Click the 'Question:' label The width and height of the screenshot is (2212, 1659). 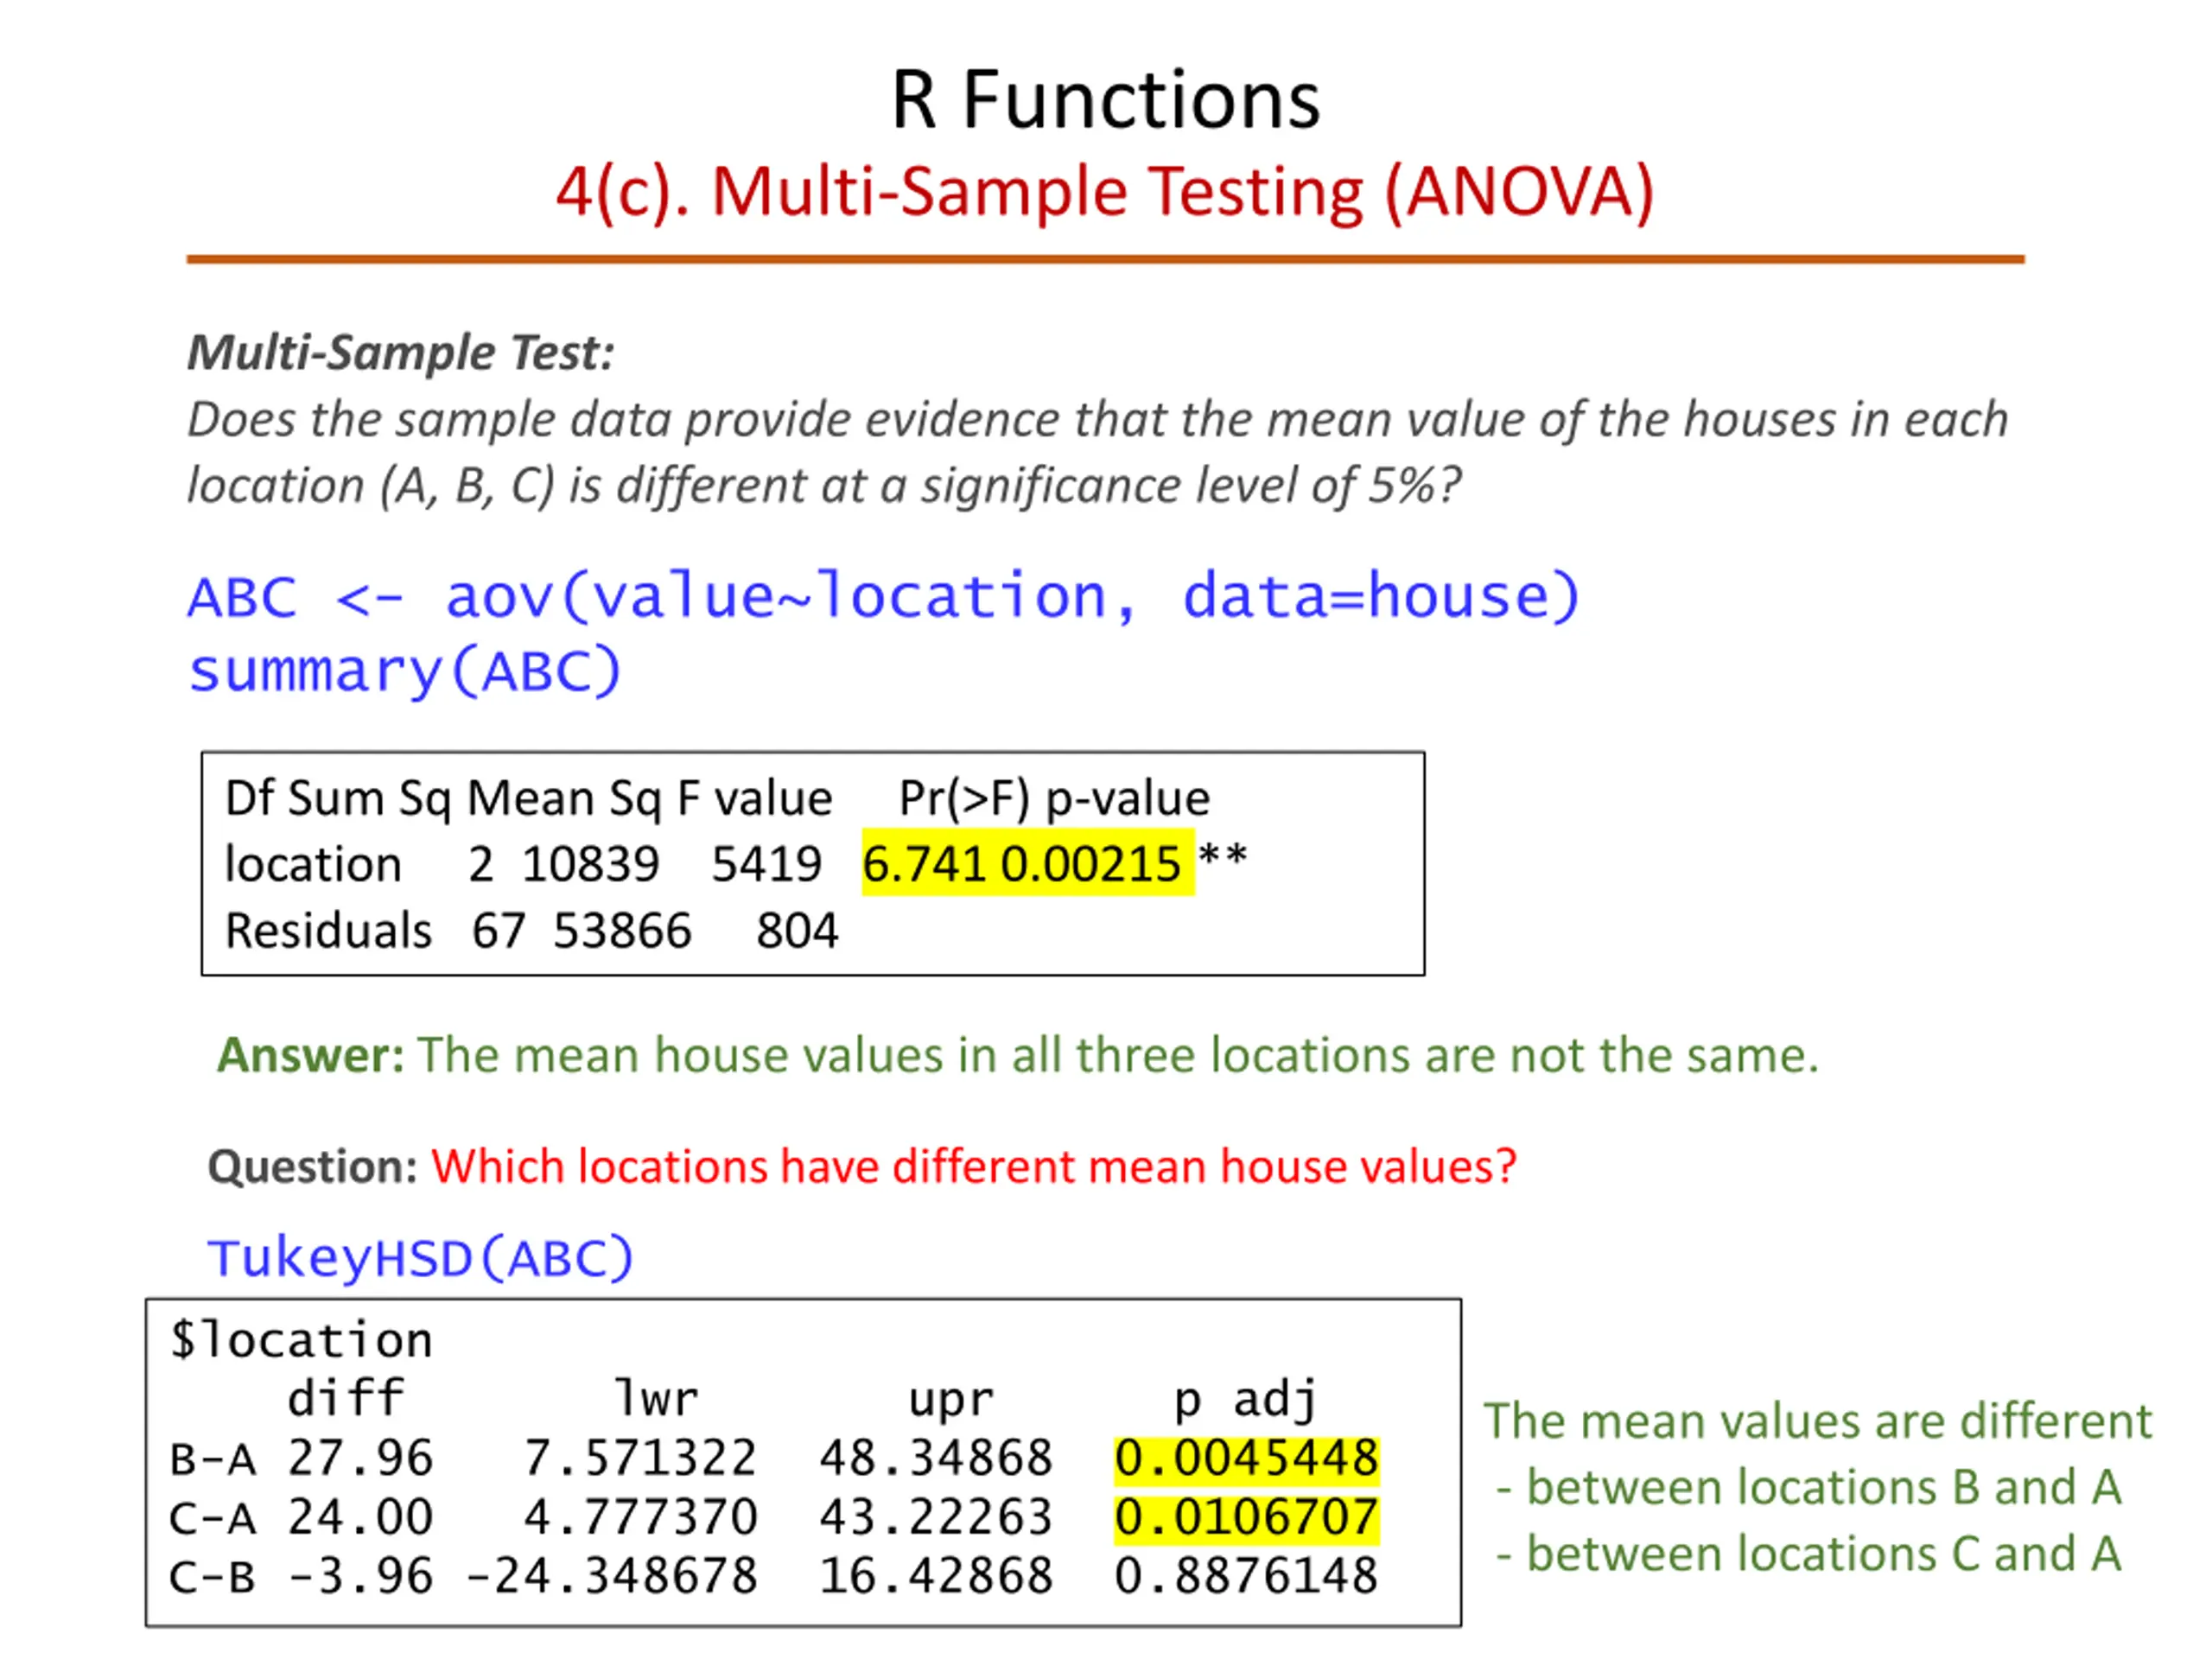pos(312,1167)
